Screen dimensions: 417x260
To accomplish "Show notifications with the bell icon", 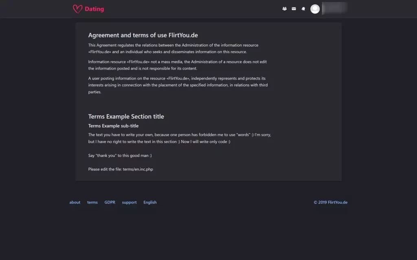I will [x=303, y=9].
